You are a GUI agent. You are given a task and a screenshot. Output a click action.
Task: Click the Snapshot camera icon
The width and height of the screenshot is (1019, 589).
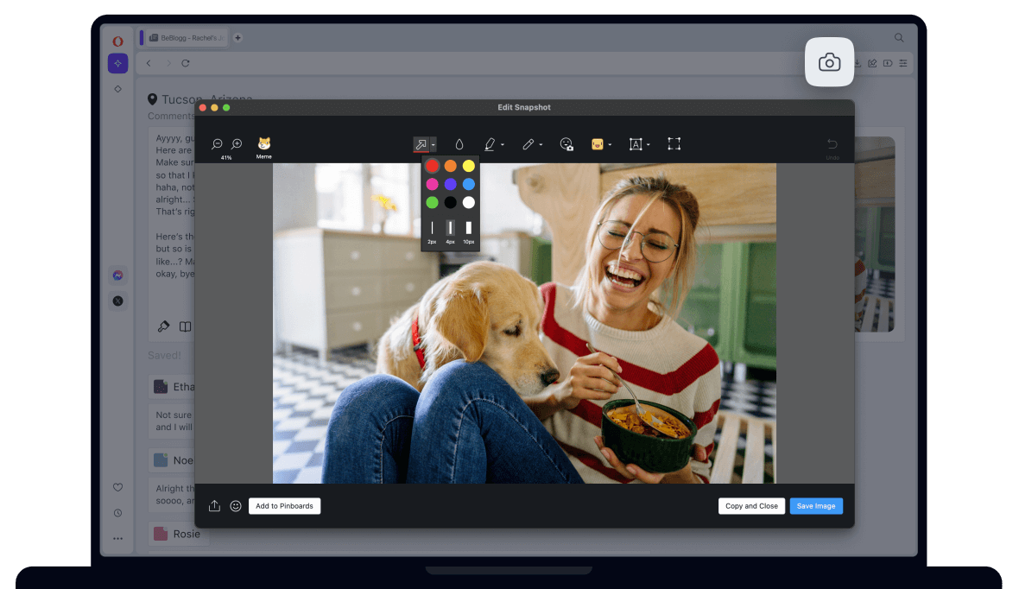click(x=829, y=62)
